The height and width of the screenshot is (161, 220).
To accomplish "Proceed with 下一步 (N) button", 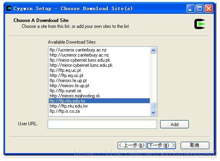I will (x=161, y=145).
